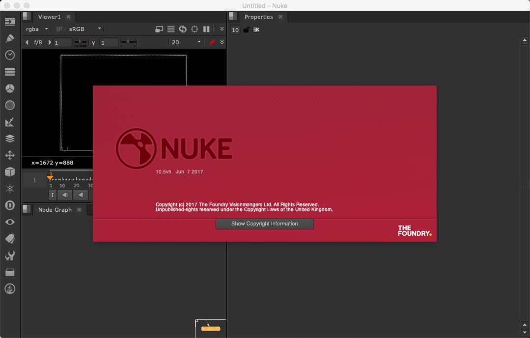Viewport: 530px width, 338px height.
Task: Close the Viewer1 tab
Action: click(68, 17)
